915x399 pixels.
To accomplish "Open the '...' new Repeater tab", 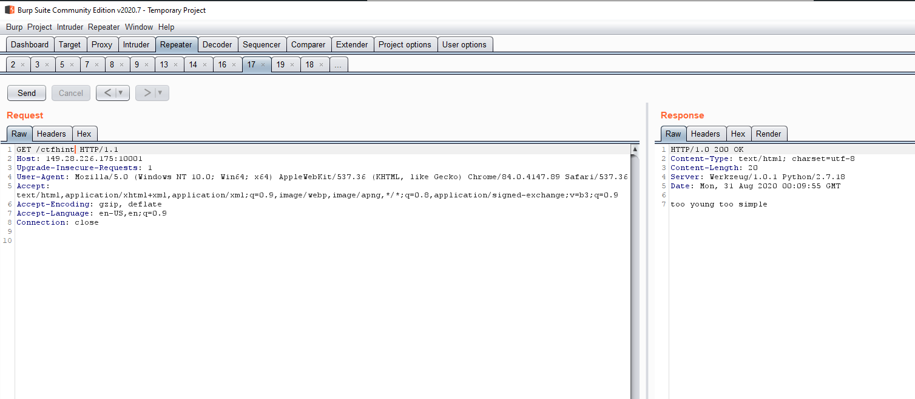I will 339,64.
